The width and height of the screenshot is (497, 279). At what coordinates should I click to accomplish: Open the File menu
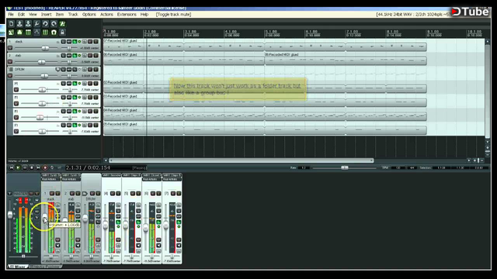11,15
